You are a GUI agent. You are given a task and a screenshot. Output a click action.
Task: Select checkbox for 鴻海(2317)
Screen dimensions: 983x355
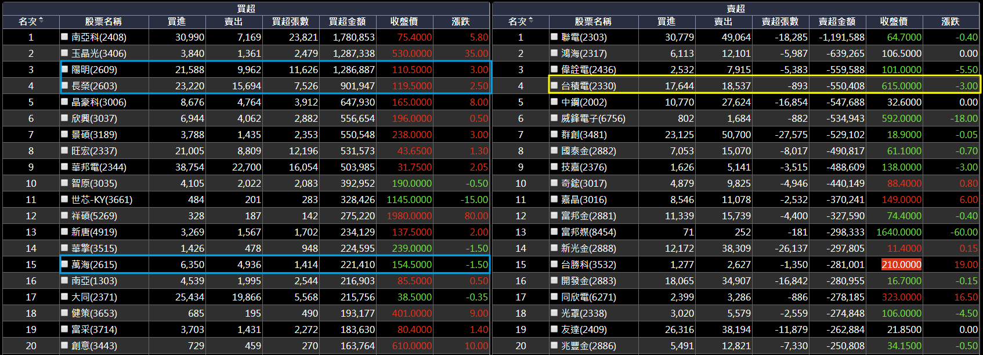coord(554,53)
